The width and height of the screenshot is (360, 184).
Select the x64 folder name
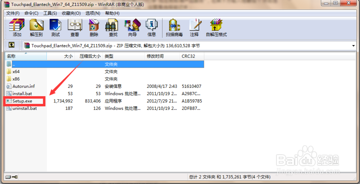16,72
